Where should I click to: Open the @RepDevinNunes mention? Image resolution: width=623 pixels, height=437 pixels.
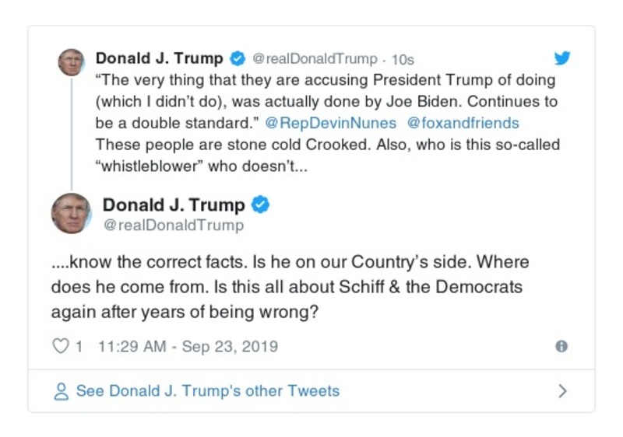(x=330, y=123)
